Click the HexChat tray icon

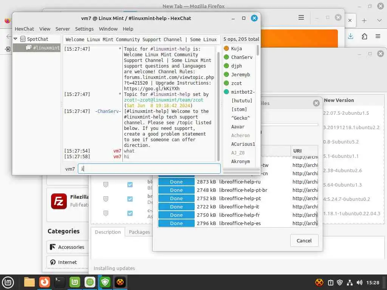pyautogui.click(x=319, y=282)
